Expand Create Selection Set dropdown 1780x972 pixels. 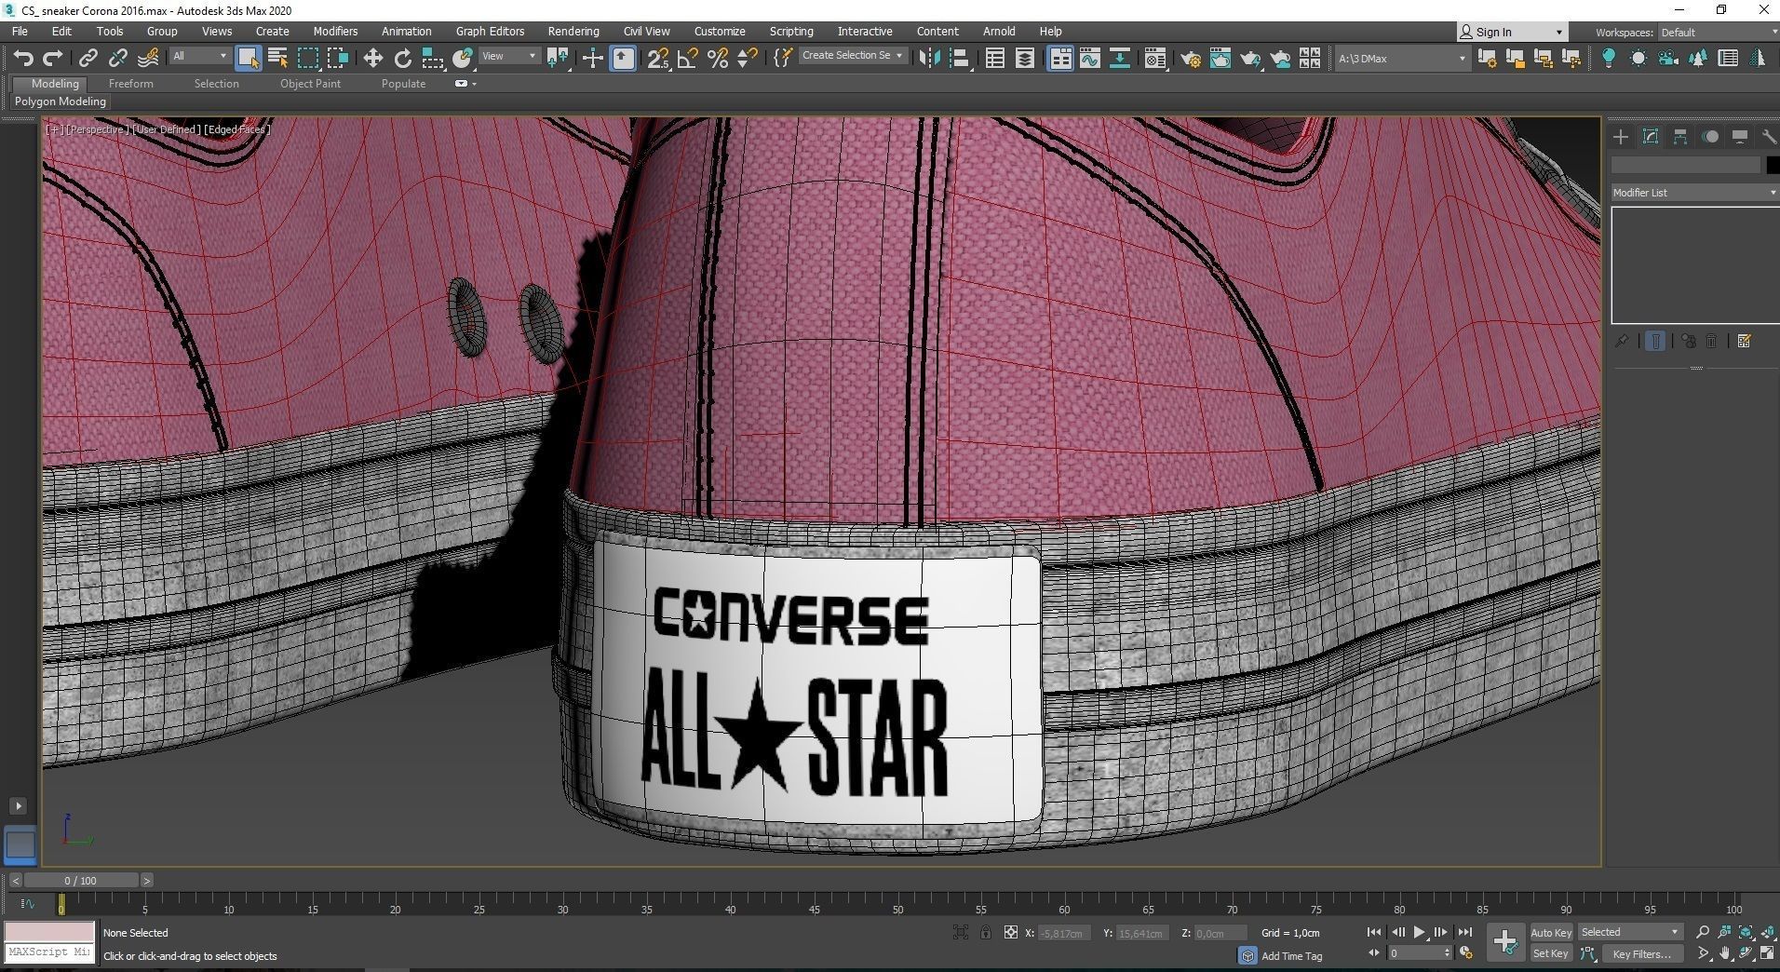852,56
